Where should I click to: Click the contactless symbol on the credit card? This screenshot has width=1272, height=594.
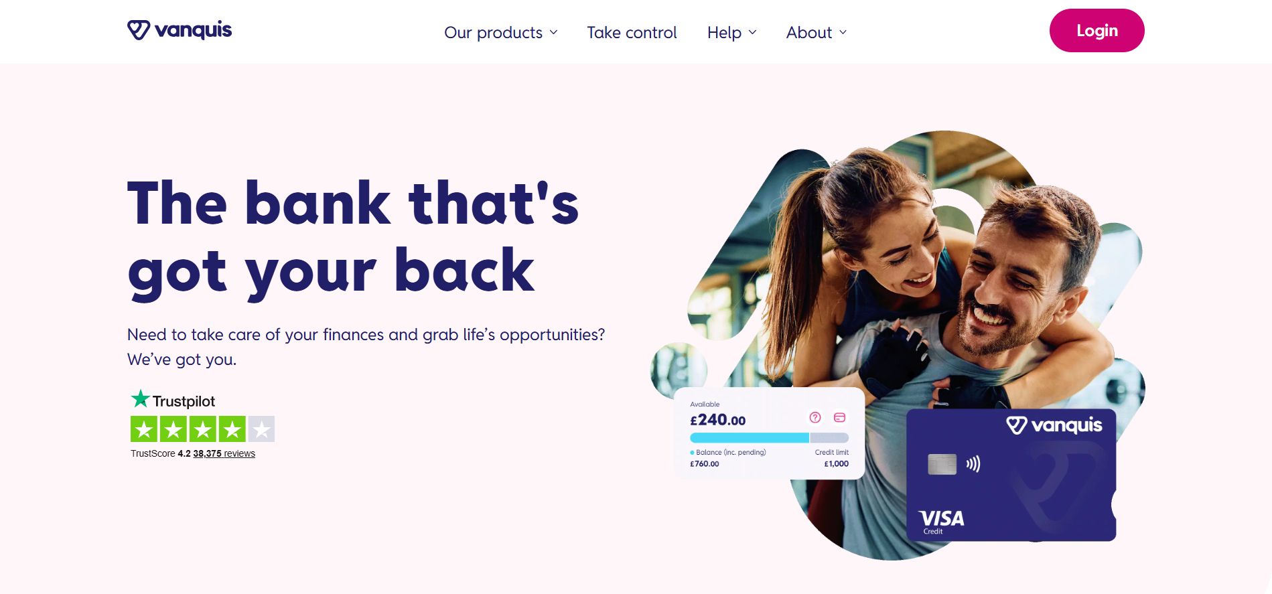(x=973, y=463)
